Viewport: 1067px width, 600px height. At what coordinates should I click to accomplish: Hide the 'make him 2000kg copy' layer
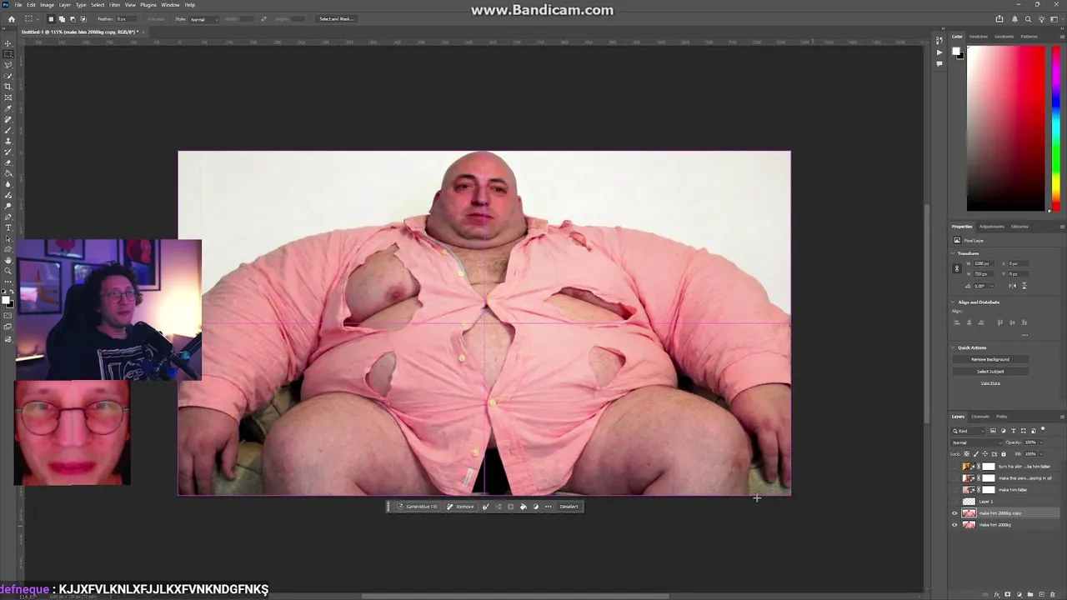[x=954, y=513]
